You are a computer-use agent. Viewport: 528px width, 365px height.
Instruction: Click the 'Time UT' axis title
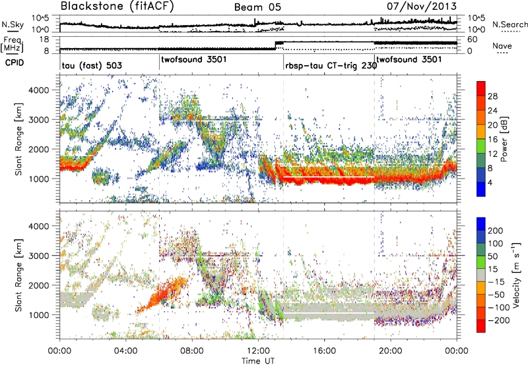258,361
